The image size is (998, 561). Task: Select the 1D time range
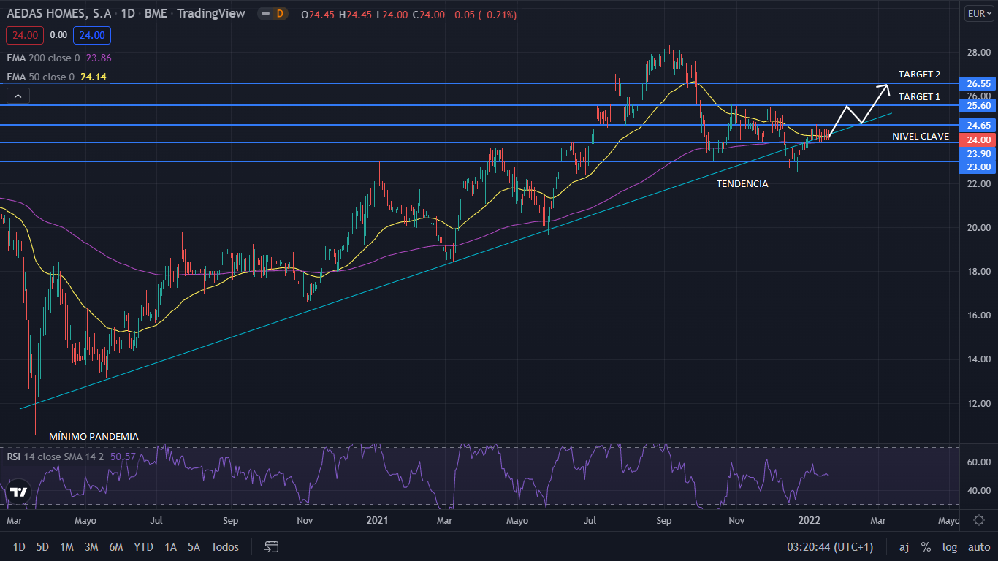click(x=19, y=546)
